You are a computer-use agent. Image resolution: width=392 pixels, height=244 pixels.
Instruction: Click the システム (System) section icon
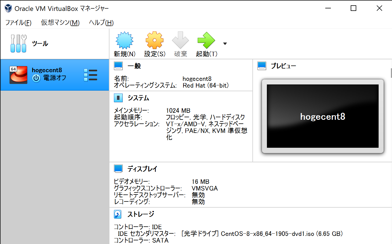118,98
